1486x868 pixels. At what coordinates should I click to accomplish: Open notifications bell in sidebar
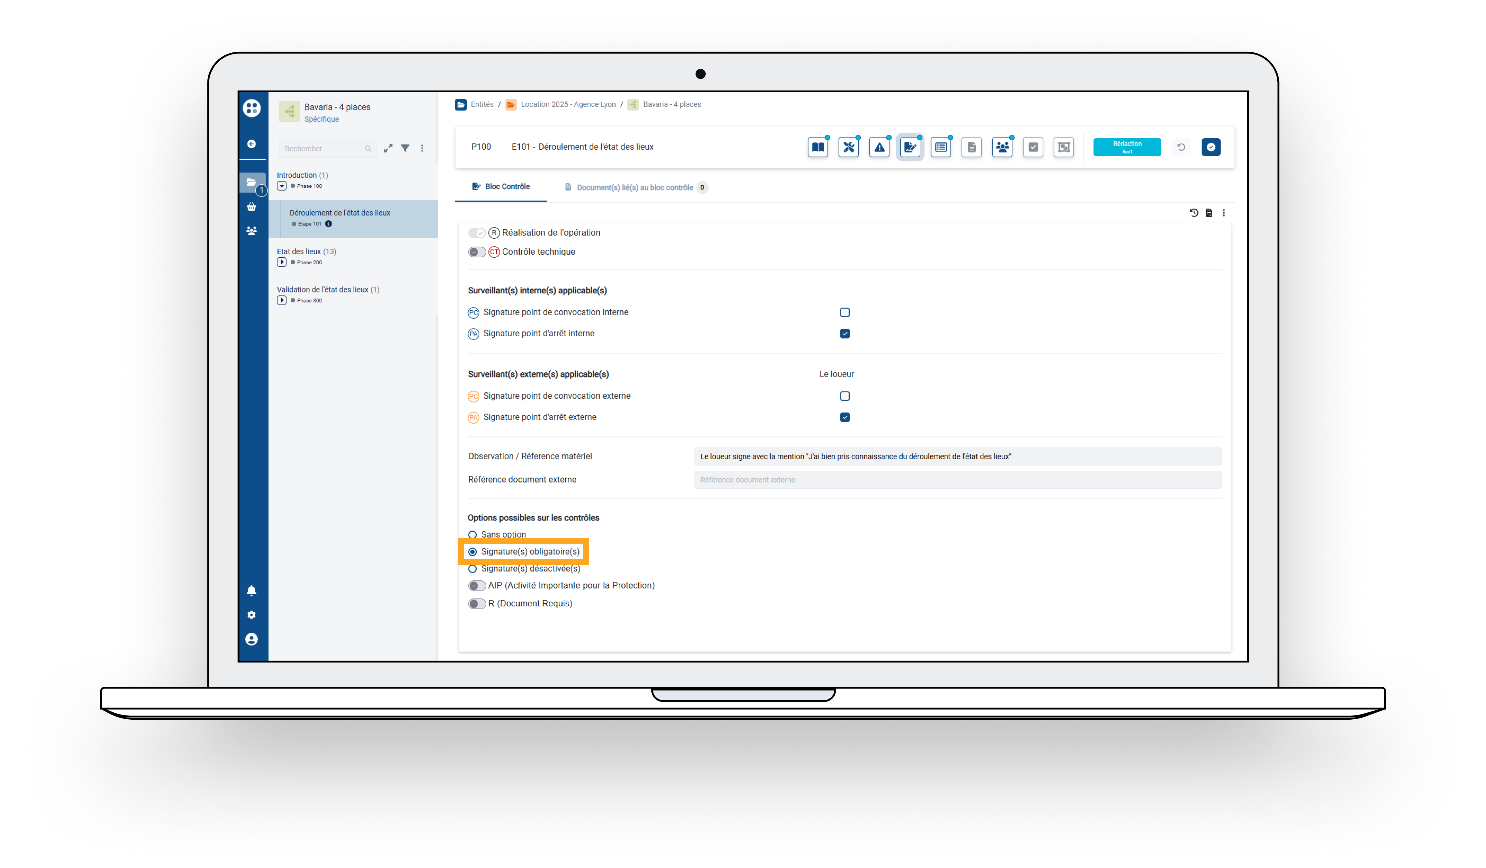coord(252,591)
